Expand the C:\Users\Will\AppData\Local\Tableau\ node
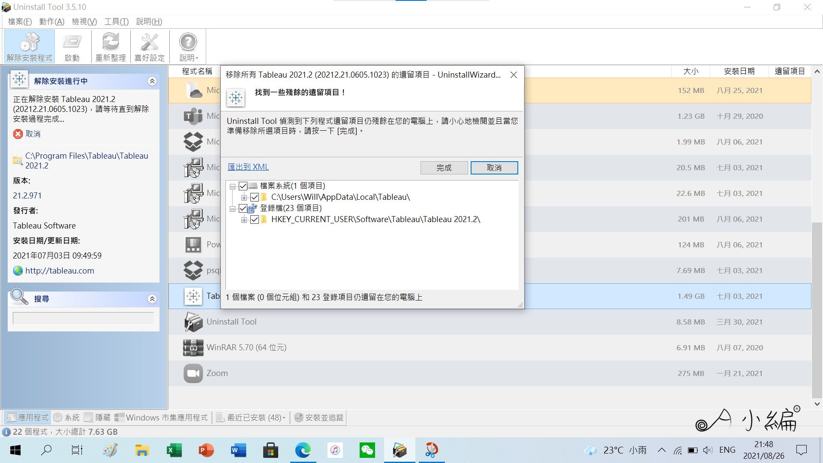The image size is (823, 463). click(244, 197)
